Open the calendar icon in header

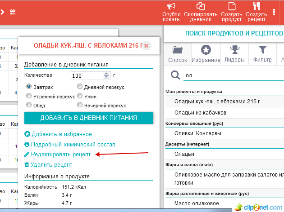(x=13, y=13)
